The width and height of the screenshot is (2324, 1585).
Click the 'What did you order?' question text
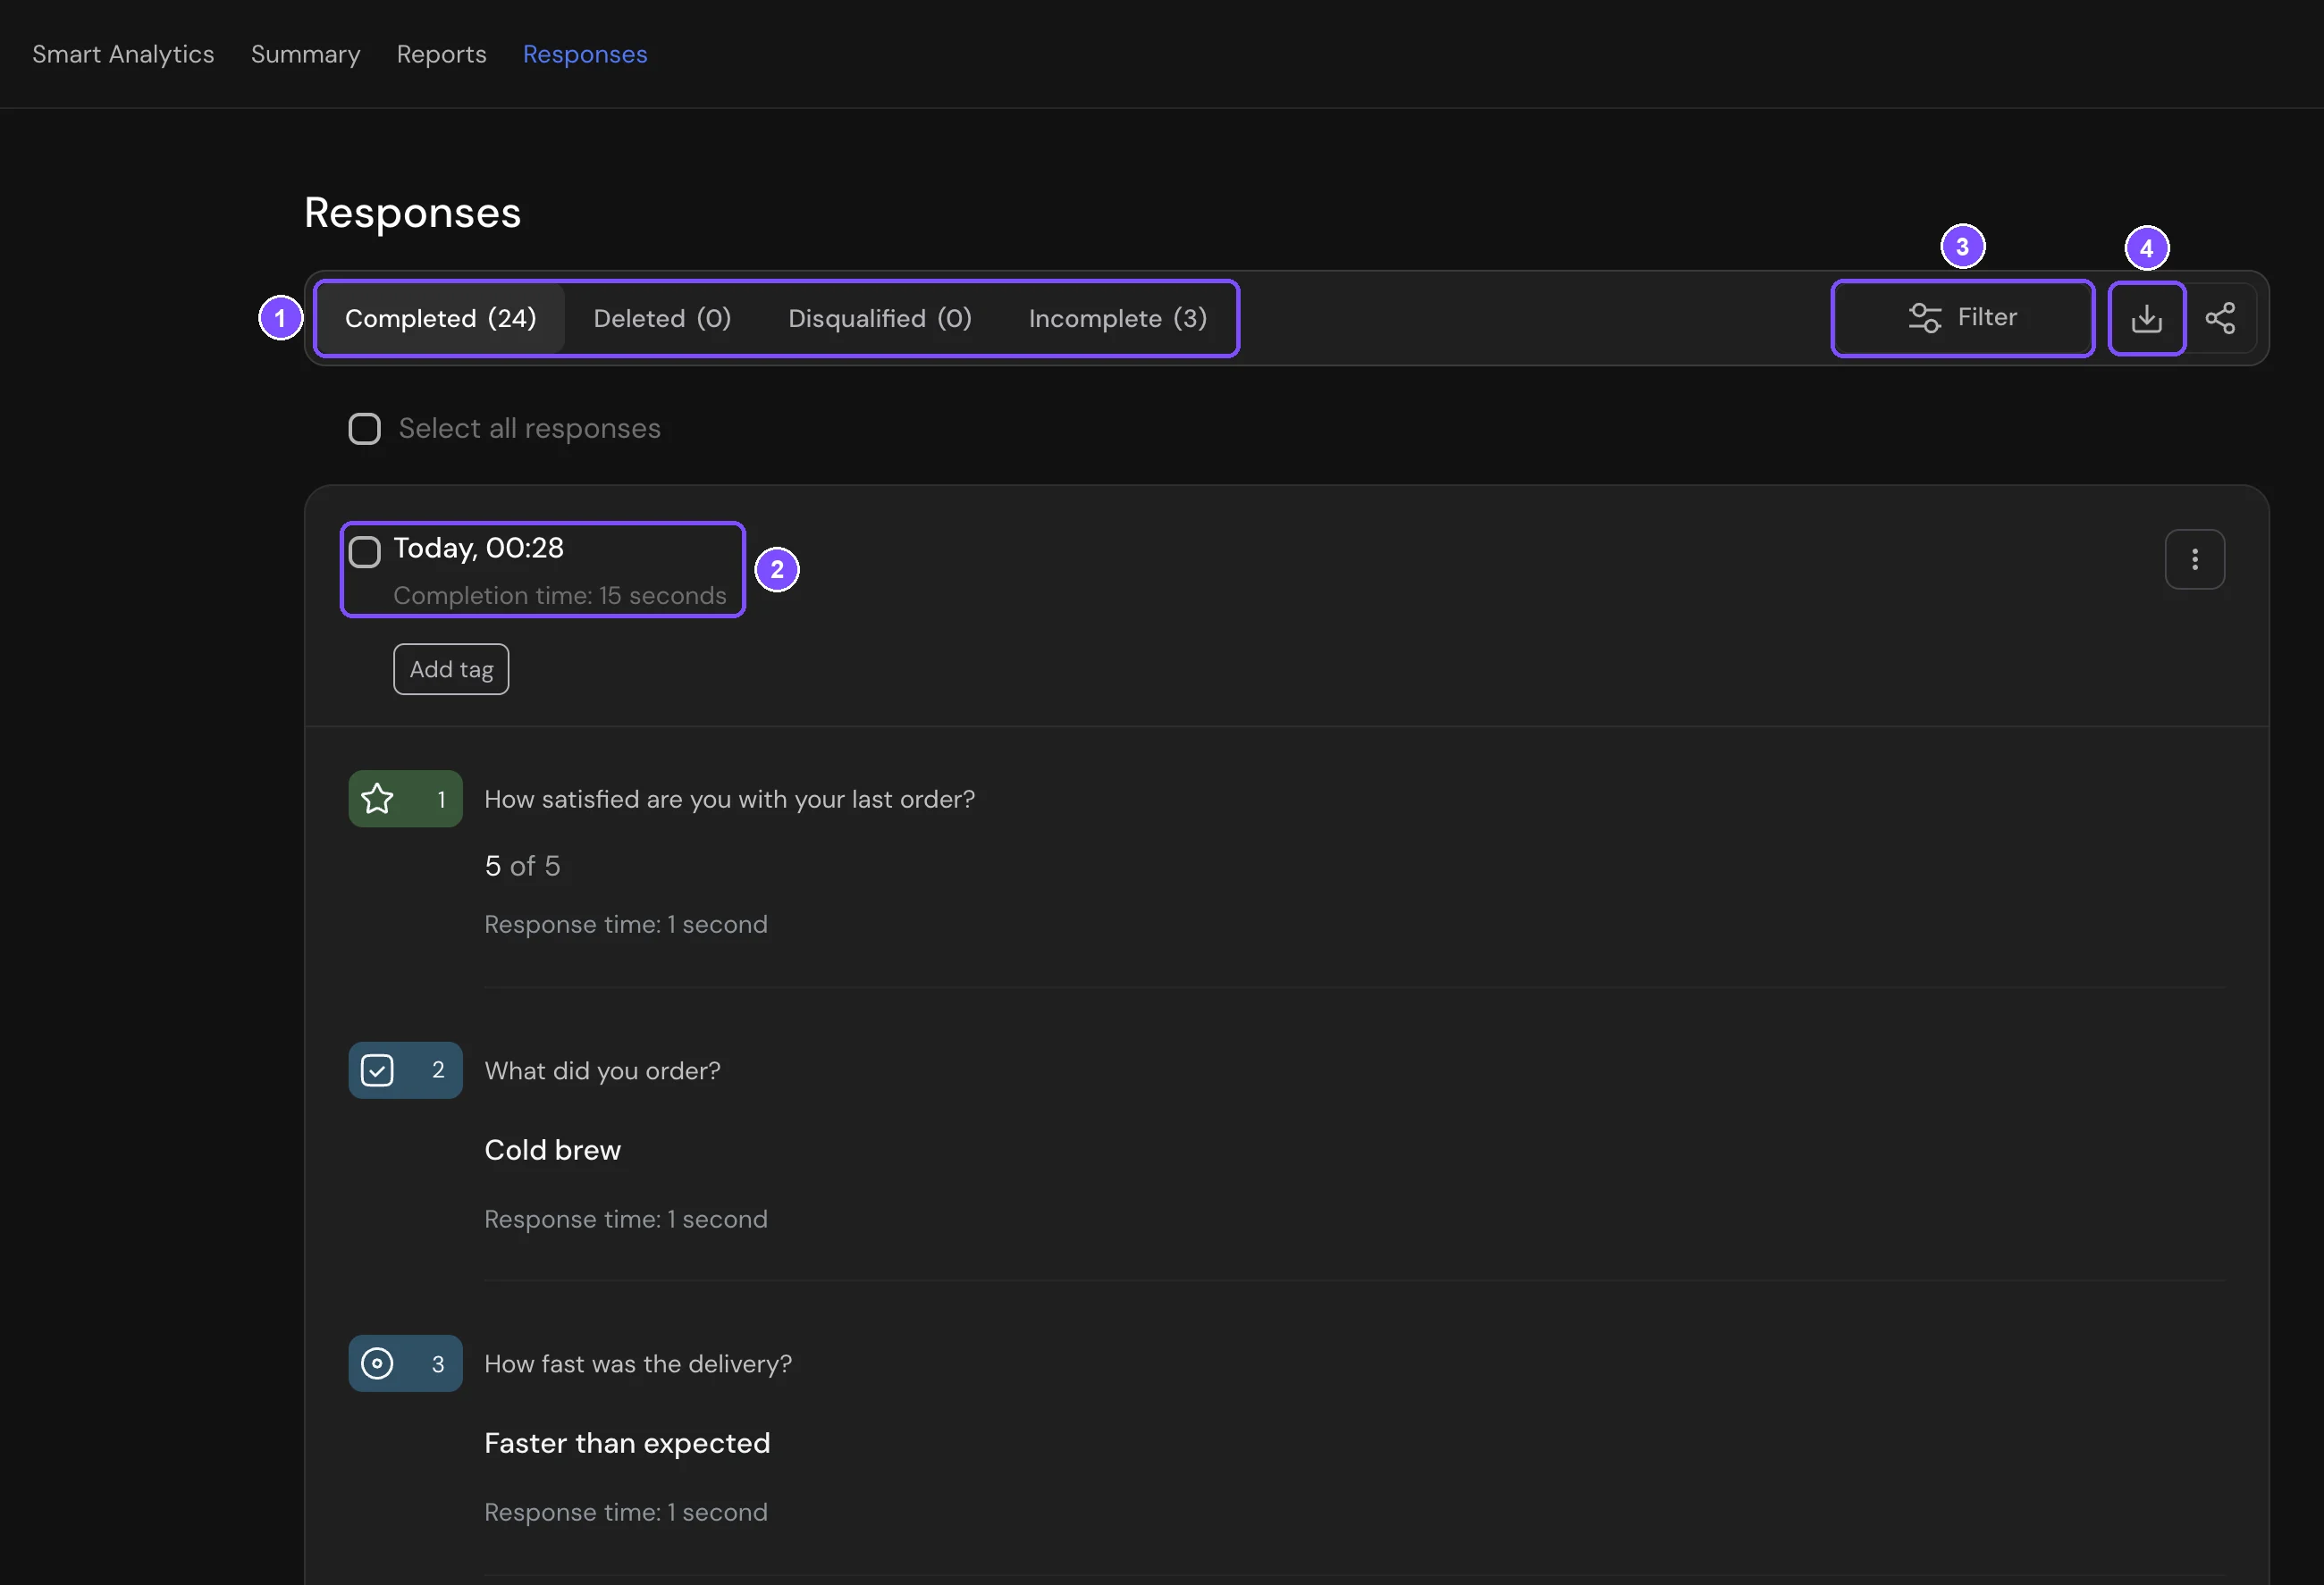[602, 1070]
